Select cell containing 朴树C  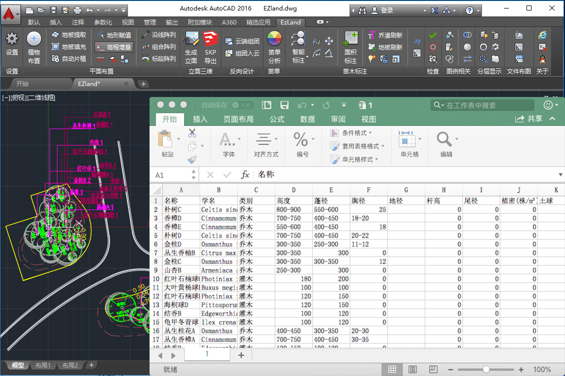pyautogui.click(x=181, y=209)
